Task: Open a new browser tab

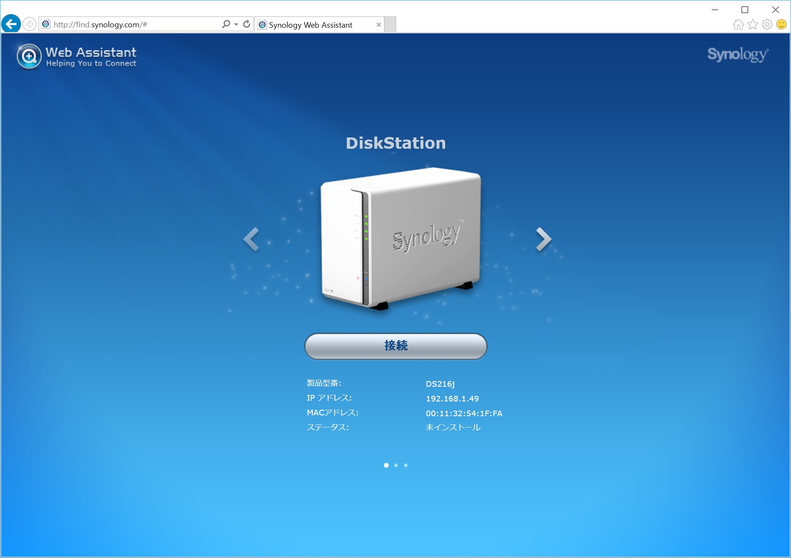Action: click(x=390, y=25)
